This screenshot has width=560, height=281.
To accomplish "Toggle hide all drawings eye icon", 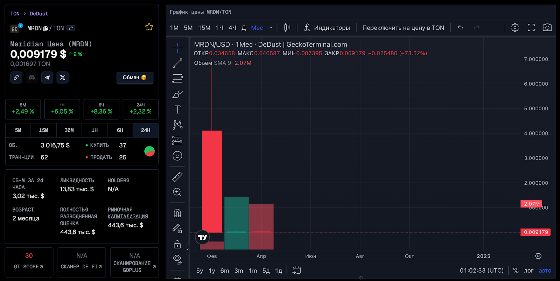I will pos(177,259).
